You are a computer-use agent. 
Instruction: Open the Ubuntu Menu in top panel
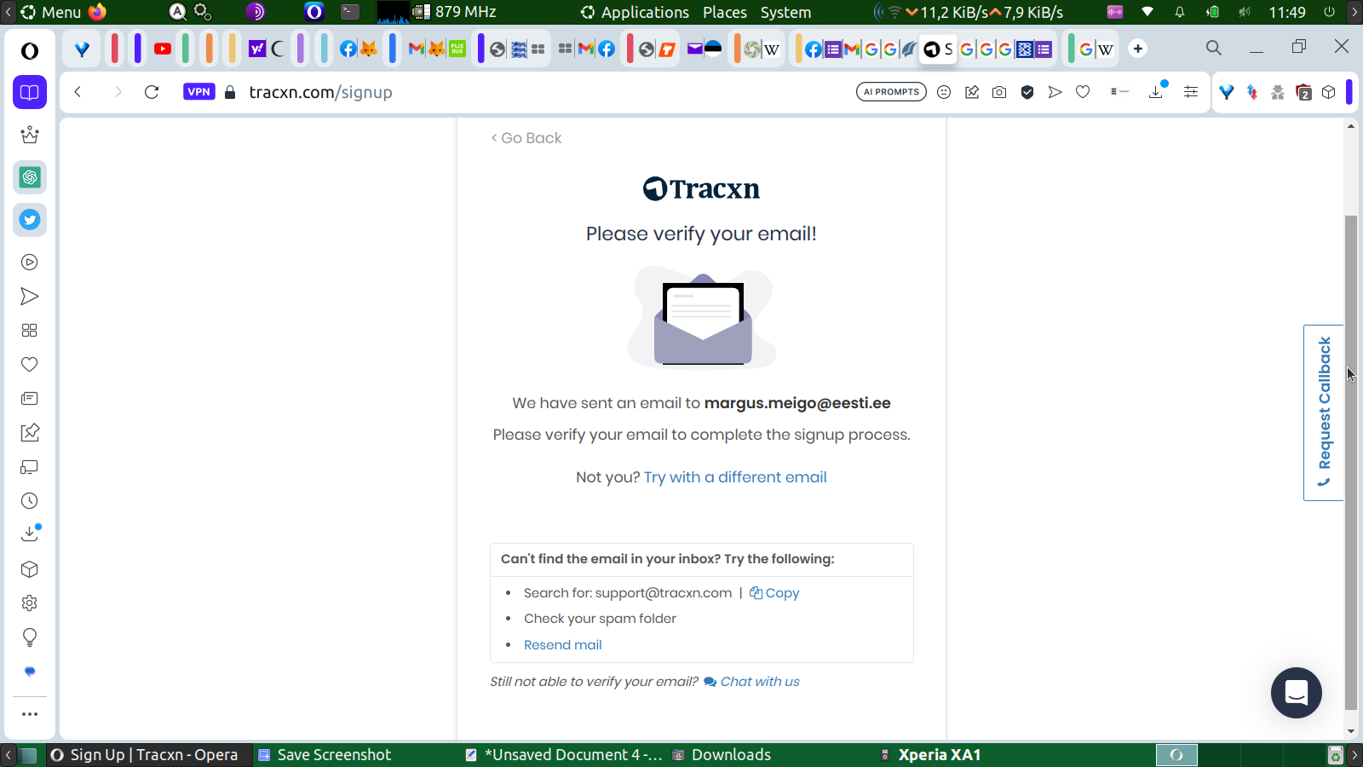pyautogui.click(x=51, y=12)
